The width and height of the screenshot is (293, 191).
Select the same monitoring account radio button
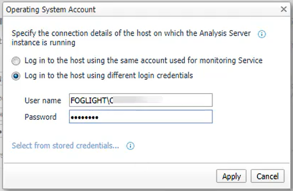[x=16, y=61]
